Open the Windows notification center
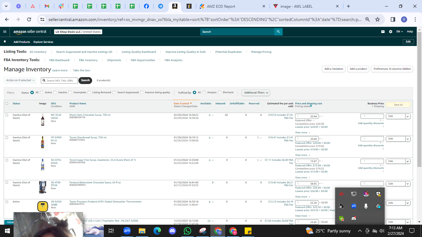 [x=411, y=231]
